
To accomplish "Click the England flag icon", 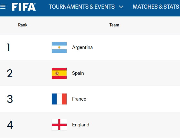I will 59,125.
